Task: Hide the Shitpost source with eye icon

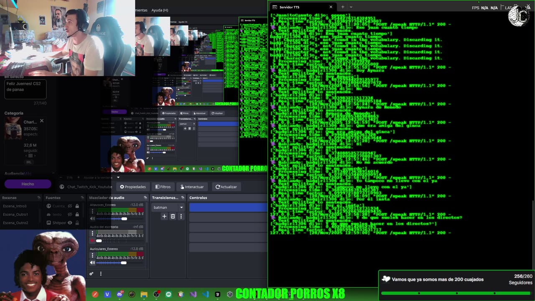Action: (x=70, y=223)
